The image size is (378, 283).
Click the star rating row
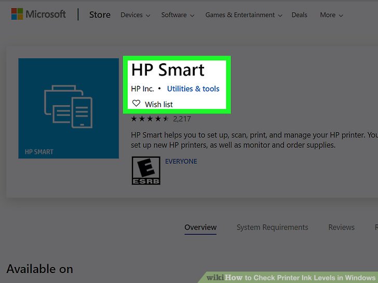click(x=150, y=119)
